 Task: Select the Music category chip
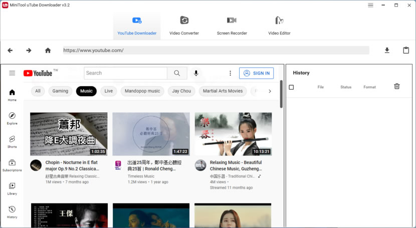click(x=86, y=91)
